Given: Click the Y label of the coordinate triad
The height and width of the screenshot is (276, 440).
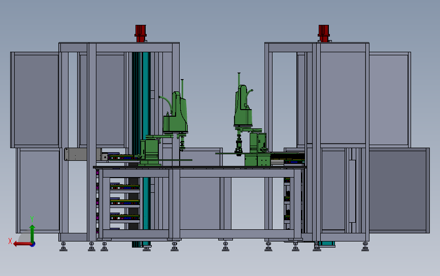Looking at the screenshot, I should pos(32,219).
